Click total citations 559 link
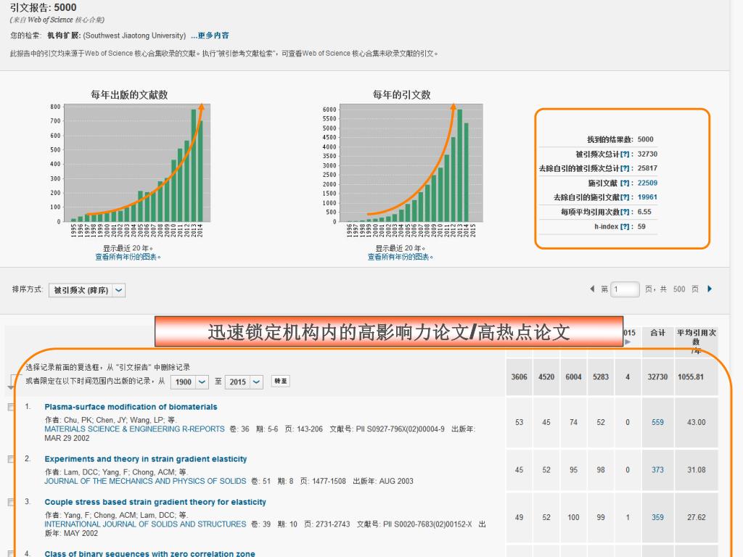This screenshot has width=743, height=557. [x=657, y=423]
